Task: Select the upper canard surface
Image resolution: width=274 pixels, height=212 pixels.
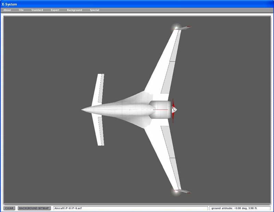Action: point(98,89)
